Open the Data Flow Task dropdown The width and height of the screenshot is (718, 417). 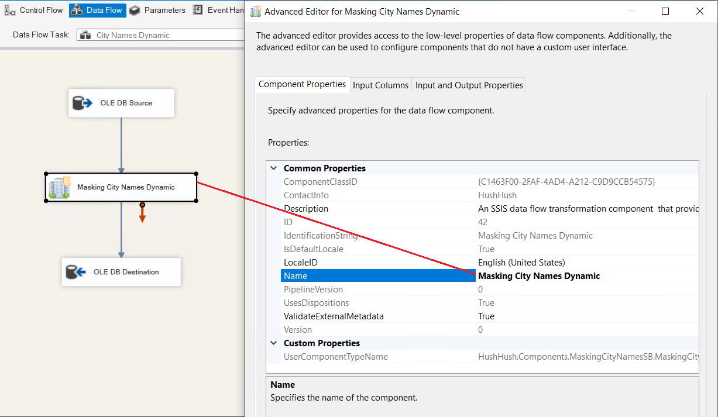click(x=161, y=35)
